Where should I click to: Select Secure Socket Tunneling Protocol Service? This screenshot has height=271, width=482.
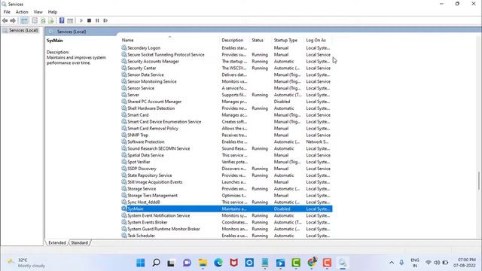point(226,55)
